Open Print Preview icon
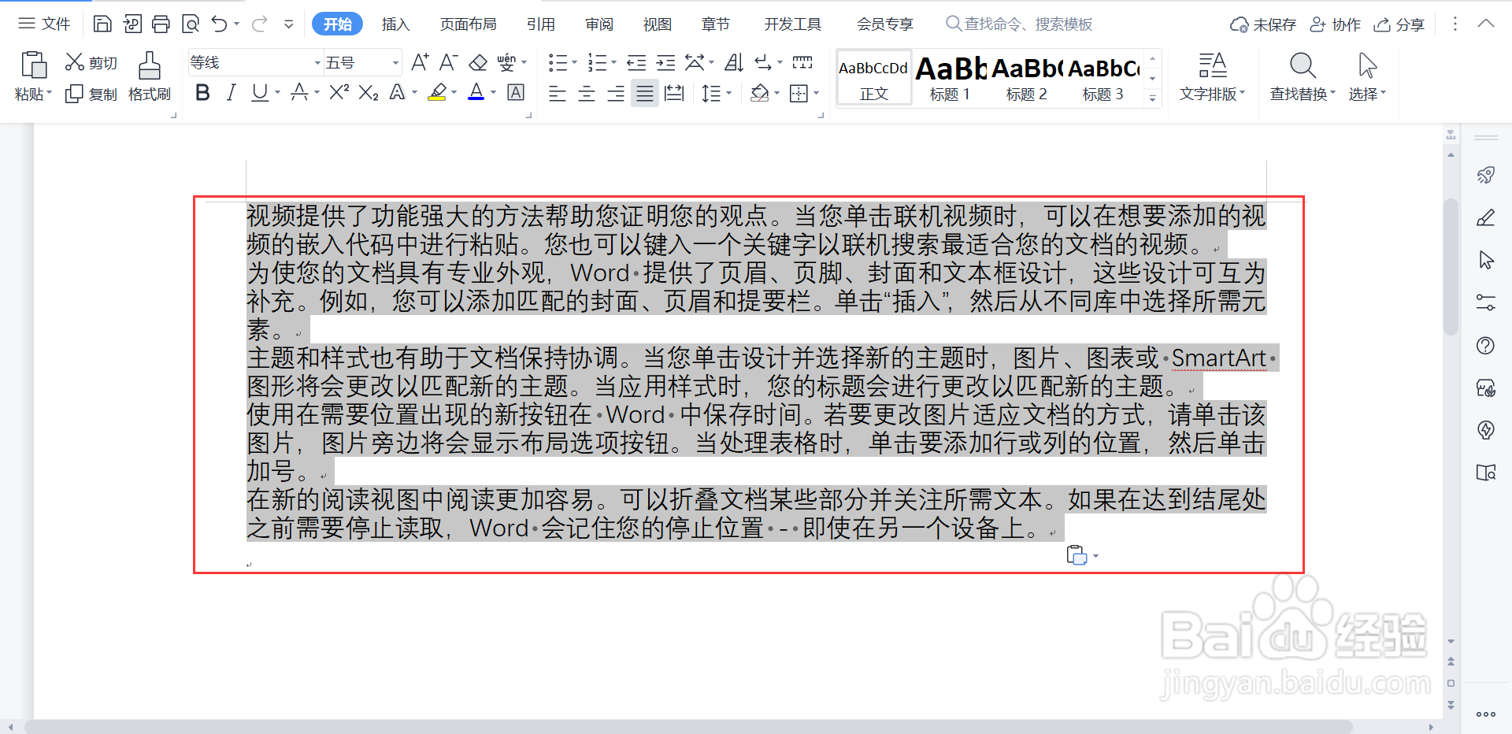 point(190,24)
